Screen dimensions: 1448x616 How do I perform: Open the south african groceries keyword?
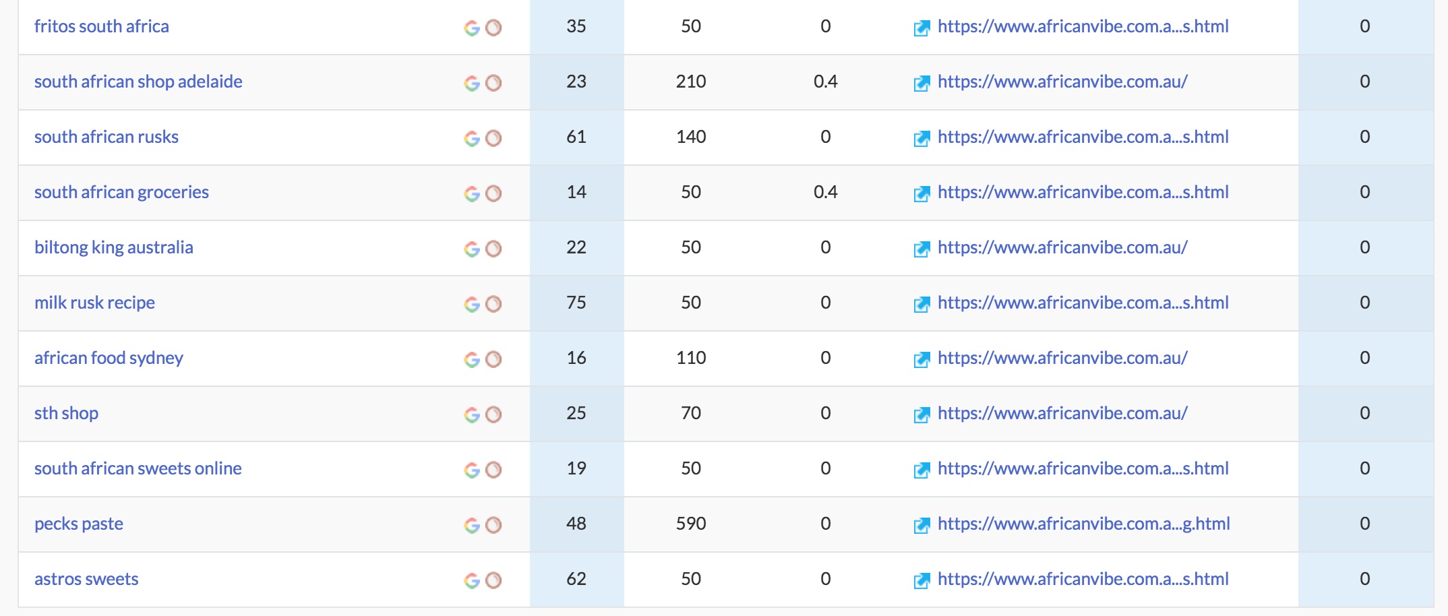[x=121, y=192]
